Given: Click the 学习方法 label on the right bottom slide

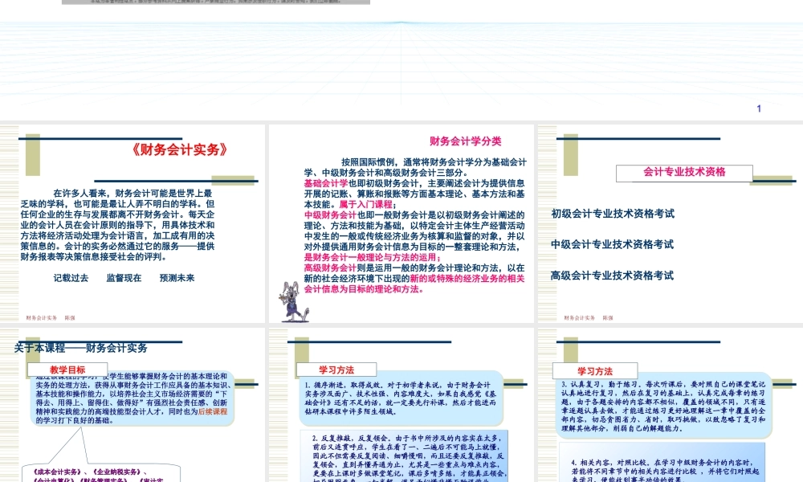Looking at the screenshot, I should tap(594, 370).
